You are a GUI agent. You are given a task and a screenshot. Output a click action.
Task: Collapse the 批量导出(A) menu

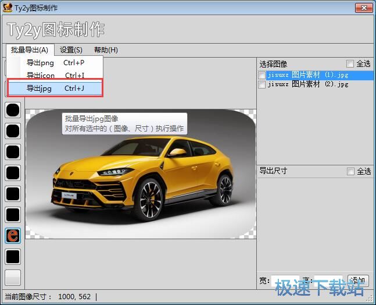[29, 50]
